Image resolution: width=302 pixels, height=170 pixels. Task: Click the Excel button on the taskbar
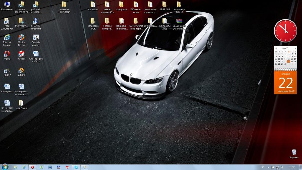click(42, 167)
